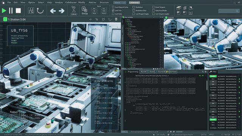Delete with trash icon in Station header
This screenshot has width=242, height=136.
116,19
